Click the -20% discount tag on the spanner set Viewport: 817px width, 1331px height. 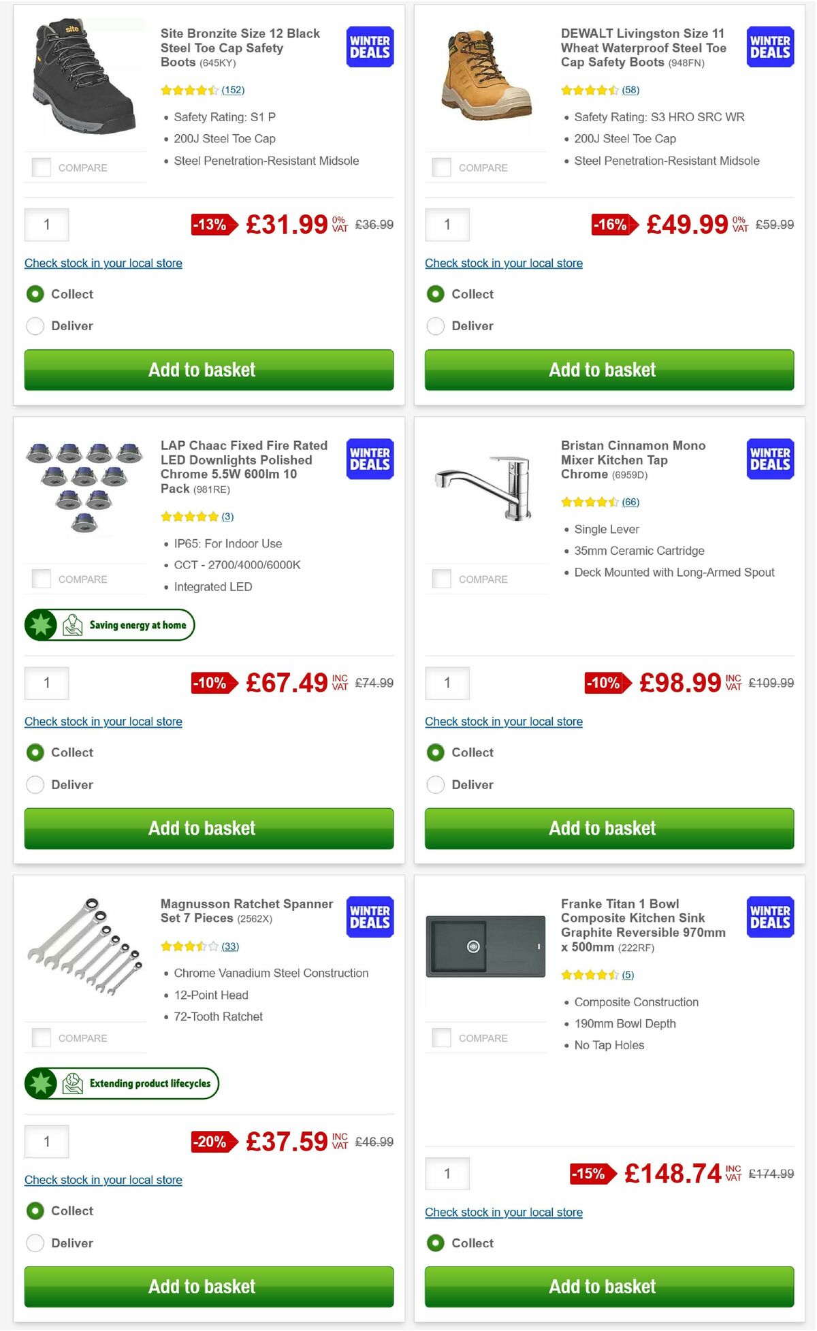(x=213, y=1142)
